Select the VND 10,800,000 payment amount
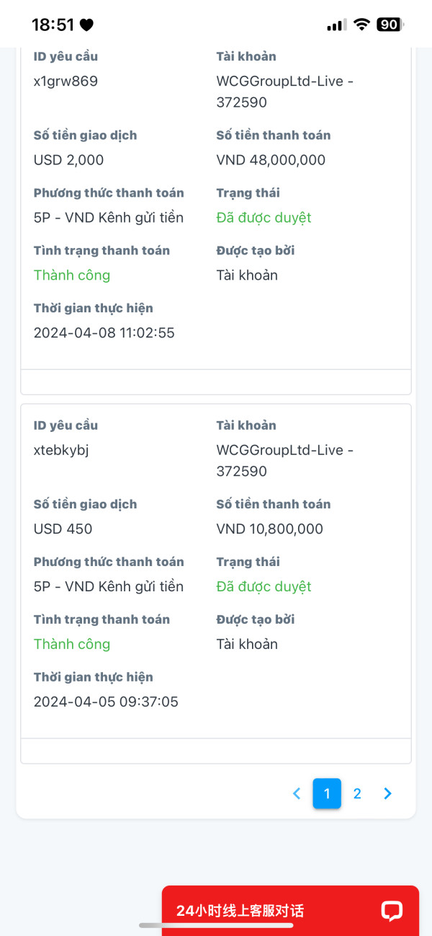The height and width of the screenshot is (936, 432). point(269,529)
